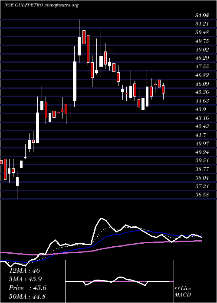This screenshot has width=217, height=303.
Task: Select the 43.16 price axis label
Action: click(x=202, y=118)
